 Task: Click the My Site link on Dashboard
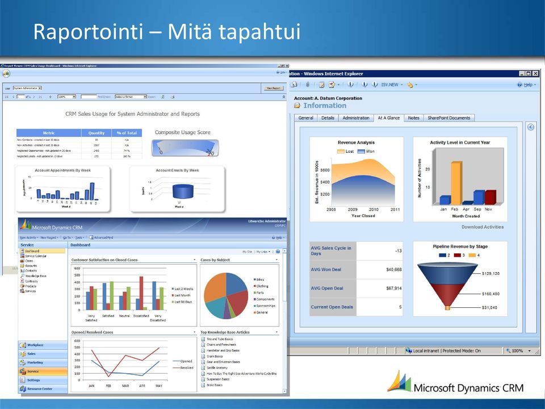click(x=247, y=252)
